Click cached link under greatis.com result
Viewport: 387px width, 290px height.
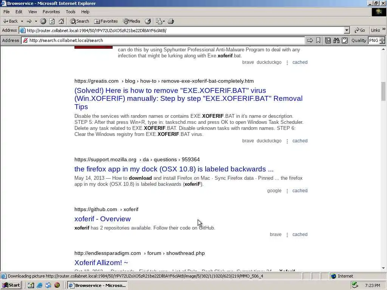(x=300, y=140)
